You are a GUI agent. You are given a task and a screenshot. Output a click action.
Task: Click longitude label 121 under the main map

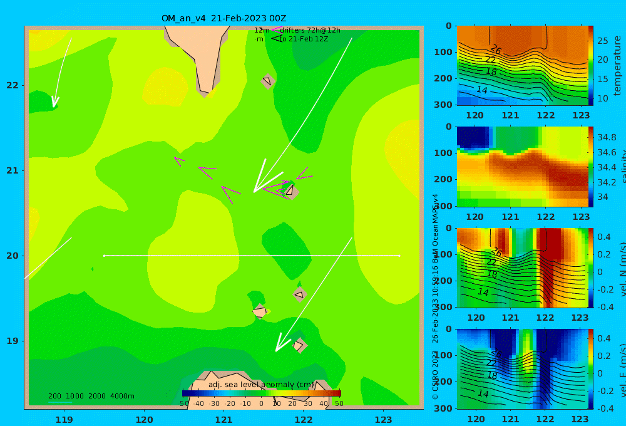tap(223, 420)
